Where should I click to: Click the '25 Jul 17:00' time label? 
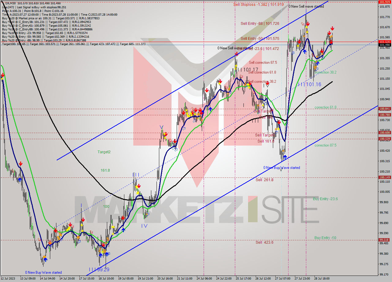(x=243, y=279)
